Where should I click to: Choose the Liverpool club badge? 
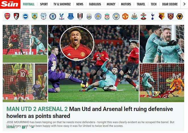107,17
